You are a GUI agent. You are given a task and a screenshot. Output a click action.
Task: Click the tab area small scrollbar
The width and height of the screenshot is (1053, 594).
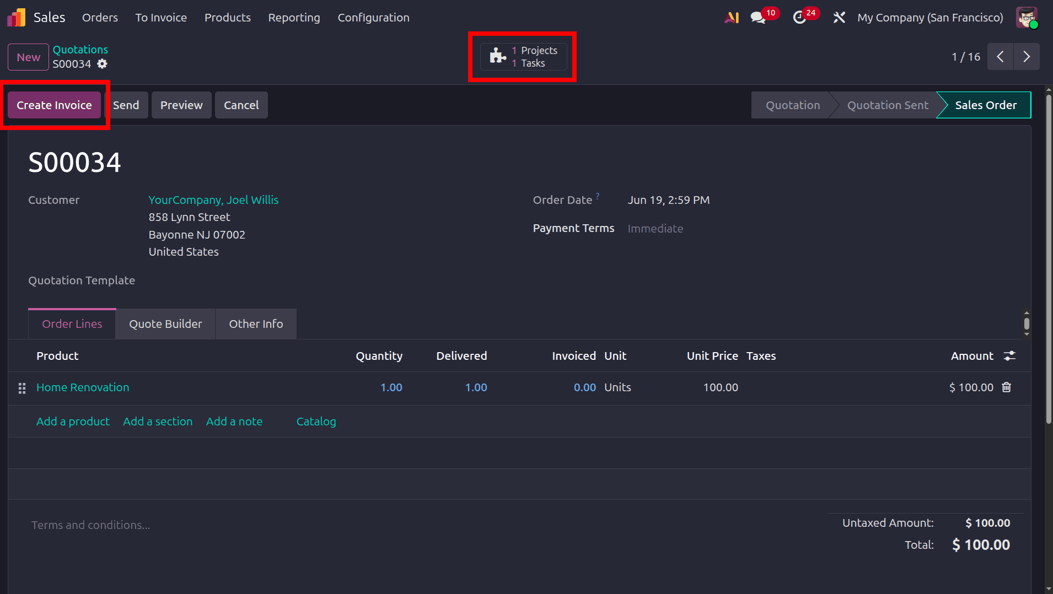(x=1027, y=323)
